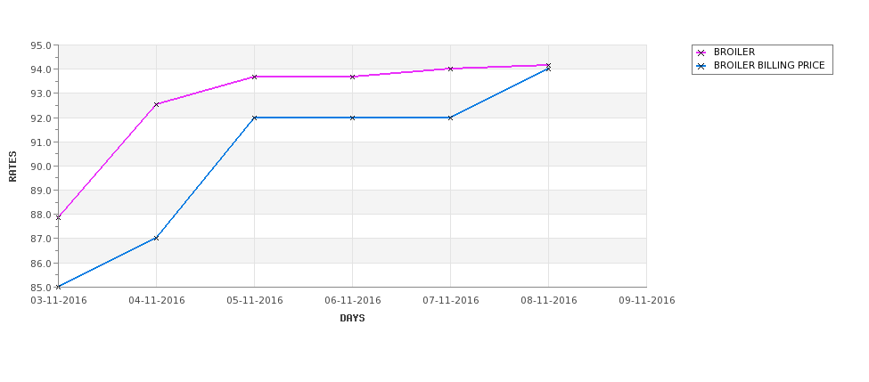This screenshot has height=382, width=869.
Task: Click the BROILER legend marker icon
Action: [701, 53]
